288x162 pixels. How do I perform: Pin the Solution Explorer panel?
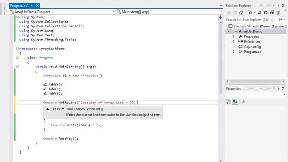point(279,6)
